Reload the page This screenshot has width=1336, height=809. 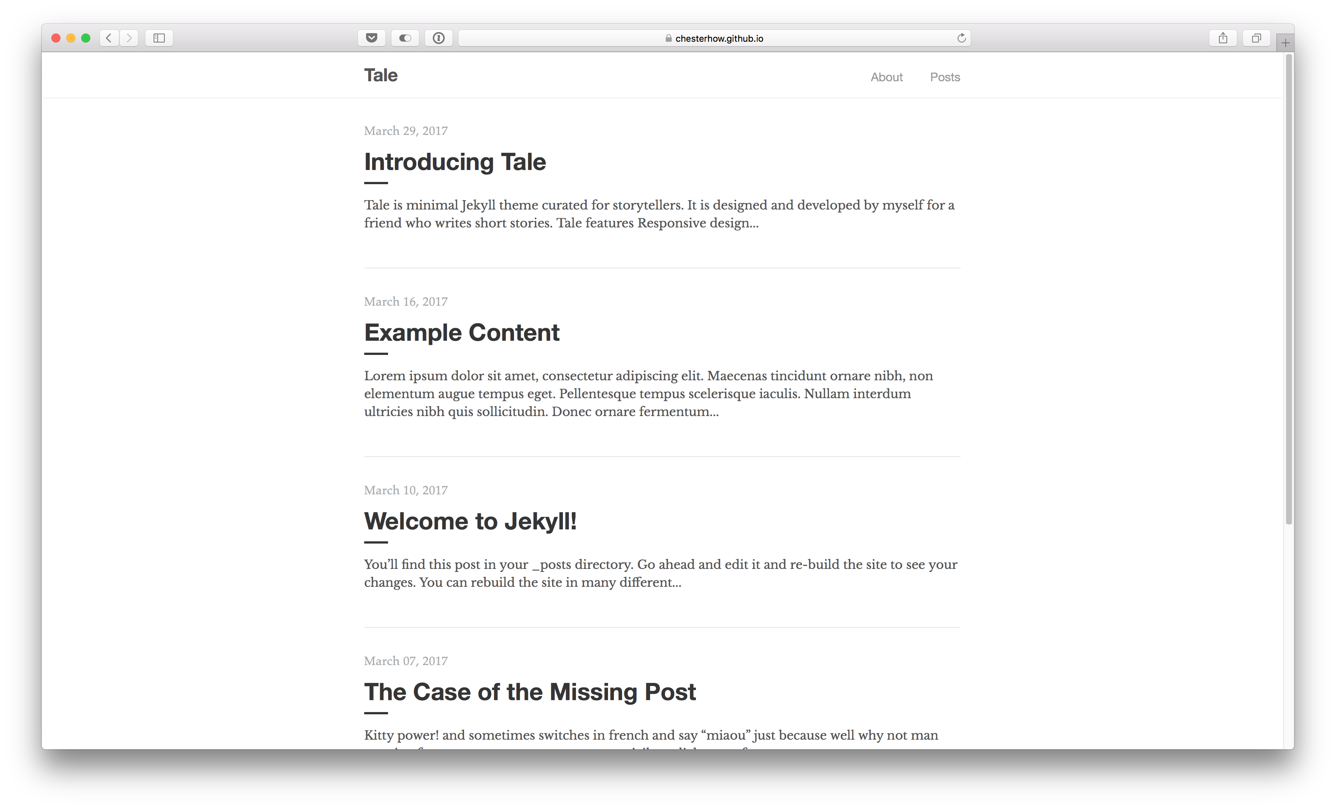pyautogui.click(x=961, y=38)
